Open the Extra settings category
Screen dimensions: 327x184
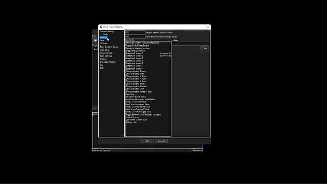pyautogui.click(x=102, y=68)
